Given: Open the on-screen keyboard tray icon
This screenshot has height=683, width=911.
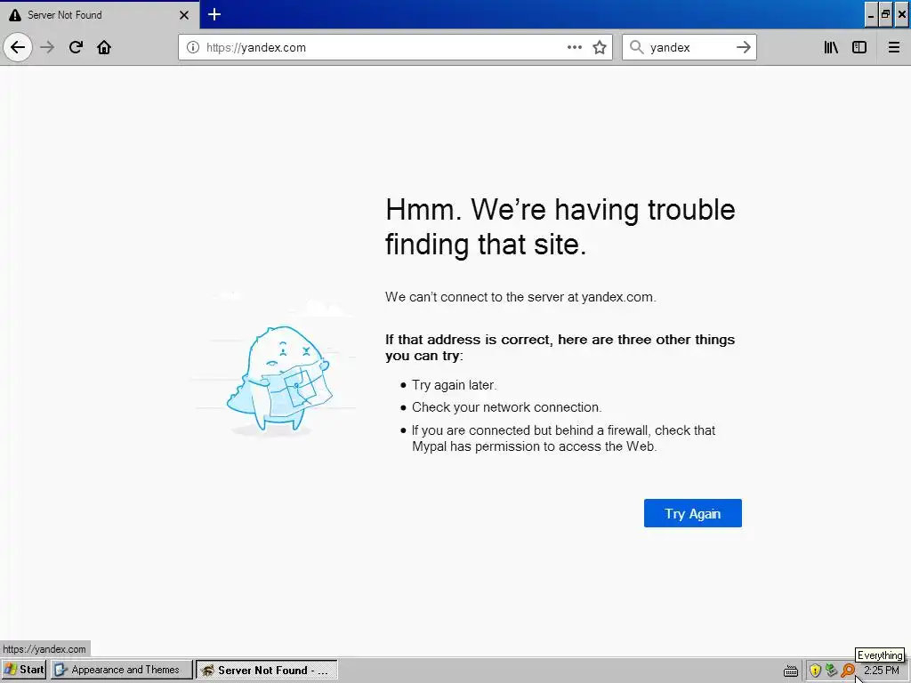Looking at the screenshot, I should pyautogui.click(x=791, y=671).
